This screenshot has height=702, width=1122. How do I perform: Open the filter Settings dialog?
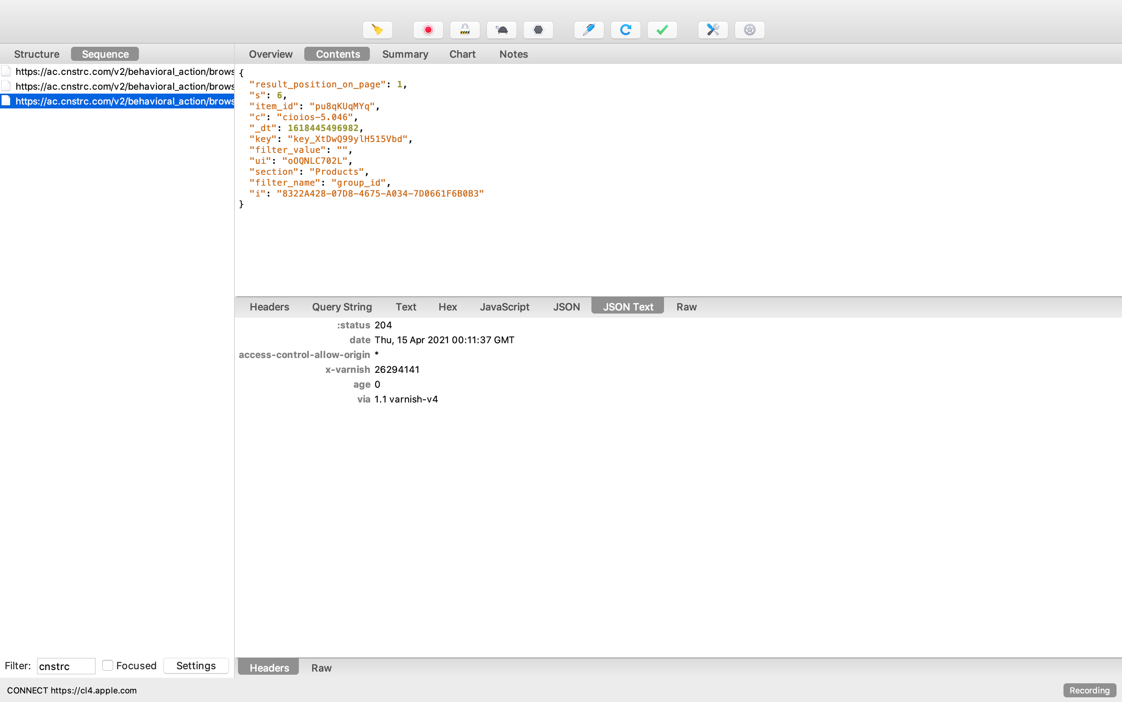pos(195,665)
